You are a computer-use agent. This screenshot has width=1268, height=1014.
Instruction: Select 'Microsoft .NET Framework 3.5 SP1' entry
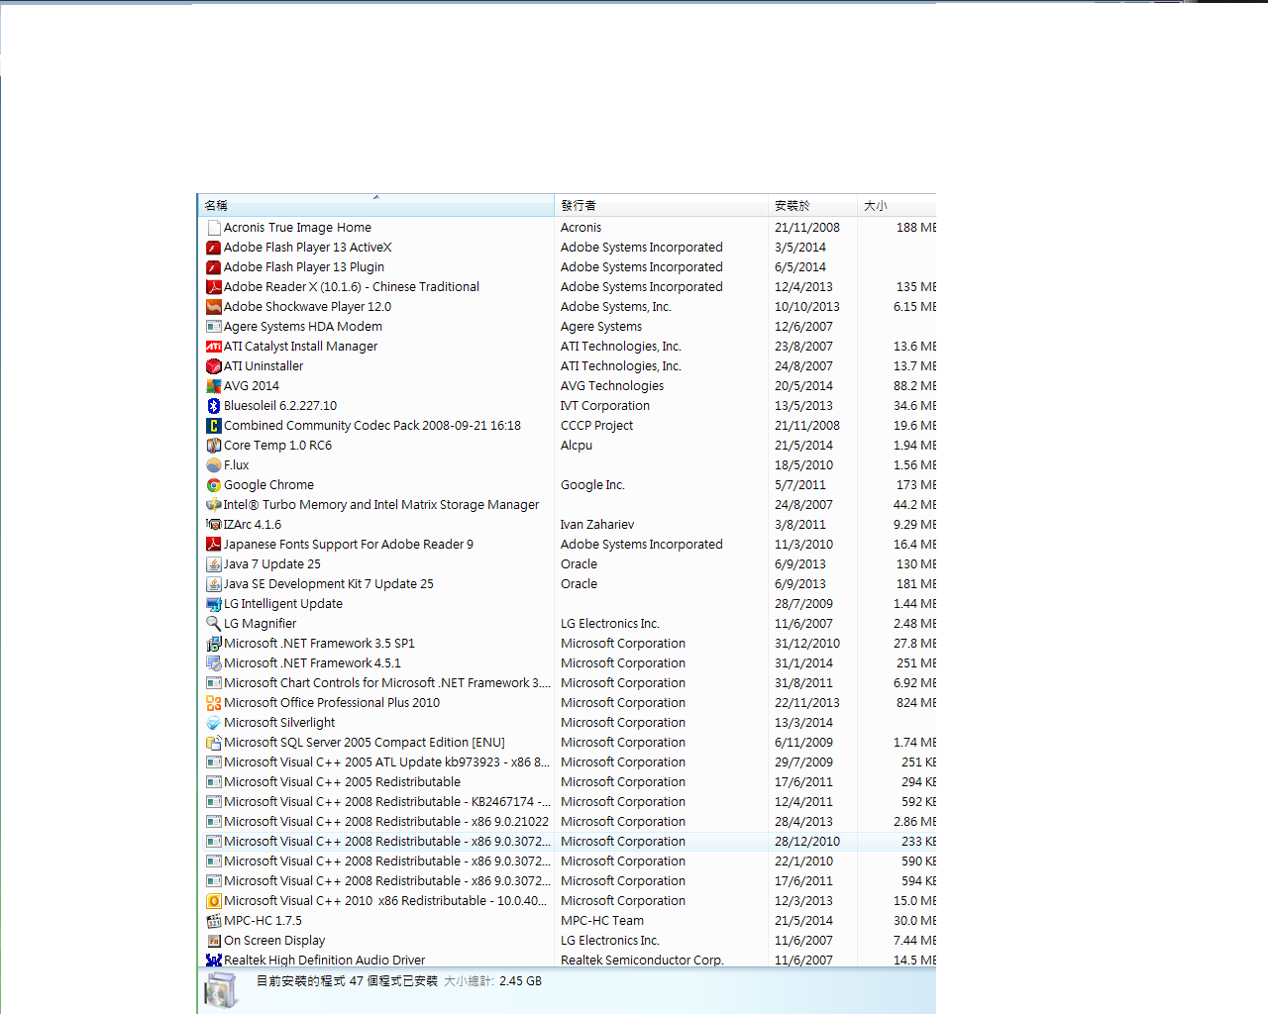(x=568, y=644)
